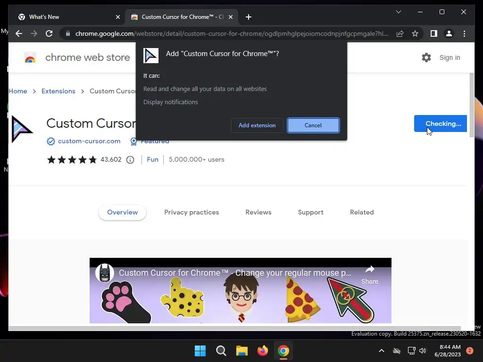
Task: Select the Overview tab
Action: tap(122, 213)
